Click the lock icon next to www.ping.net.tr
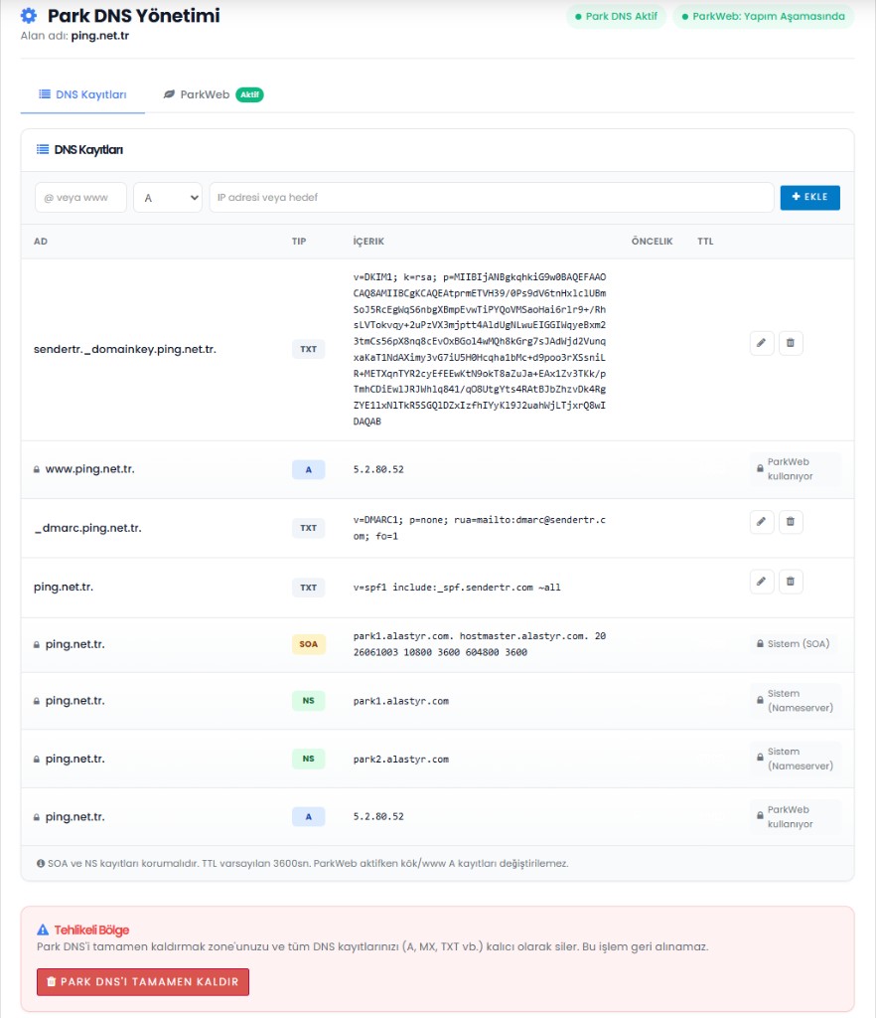This screenshot has width=876, height=1018. 37,469
